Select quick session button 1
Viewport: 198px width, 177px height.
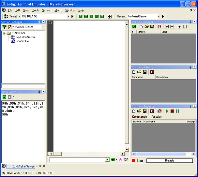[x=81, y=16]
